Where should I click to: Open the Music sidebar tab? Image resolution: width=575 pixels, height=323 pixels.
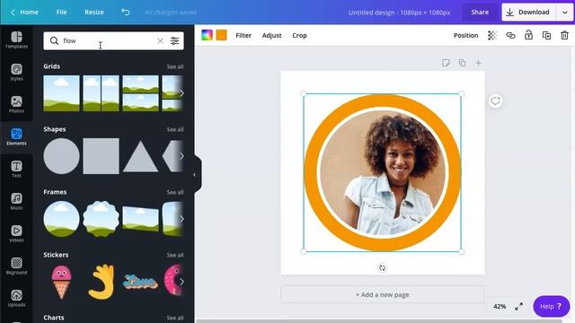[16, 201]
